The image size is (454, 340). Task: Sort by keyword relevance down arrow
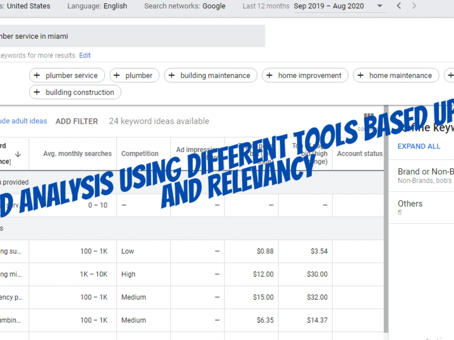18,154
